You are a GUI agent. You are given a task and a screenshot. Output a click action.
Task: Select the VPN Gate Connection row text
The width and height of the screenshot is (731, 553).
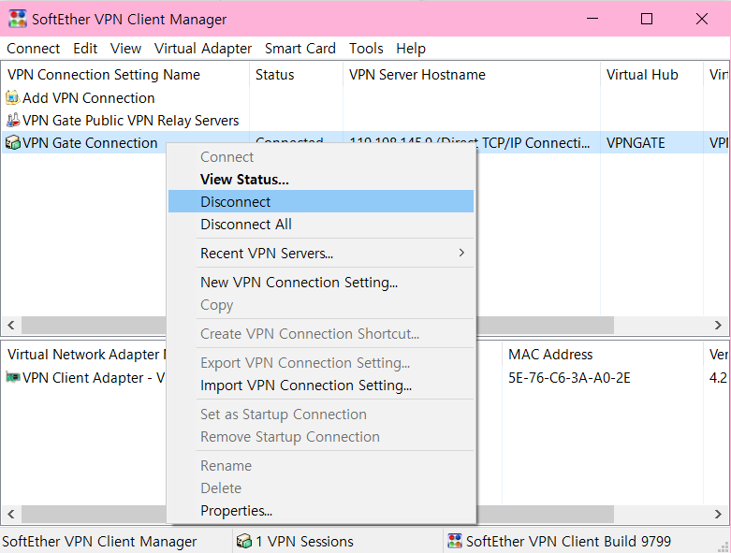coord(90,142)
